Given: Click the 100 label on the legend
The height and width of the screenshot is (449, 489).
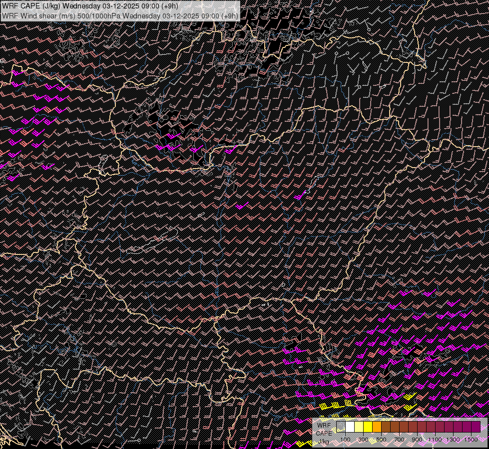Looking at the screenshot, I should (345, 439).
